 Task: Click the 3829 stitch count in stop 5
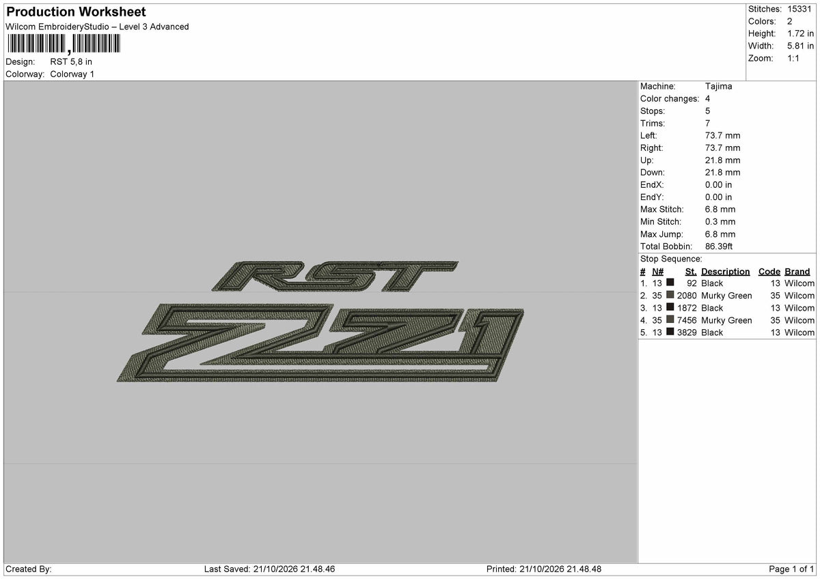pos(687,333)
